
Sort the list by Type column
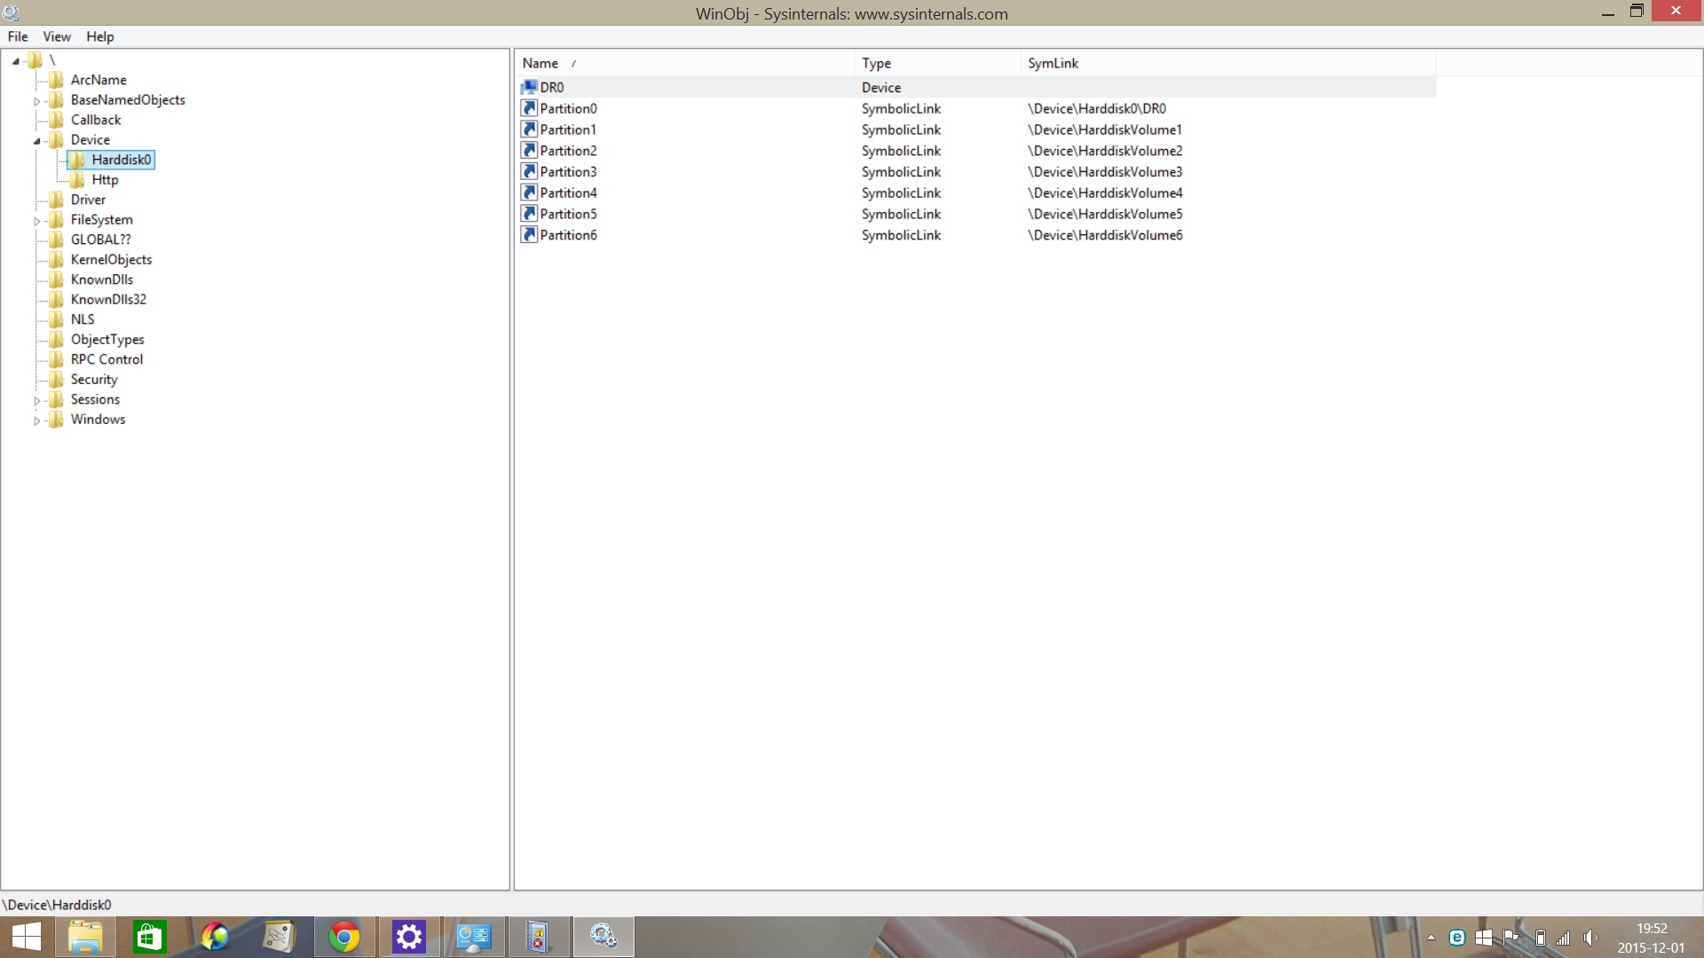(x=937, y=63)
